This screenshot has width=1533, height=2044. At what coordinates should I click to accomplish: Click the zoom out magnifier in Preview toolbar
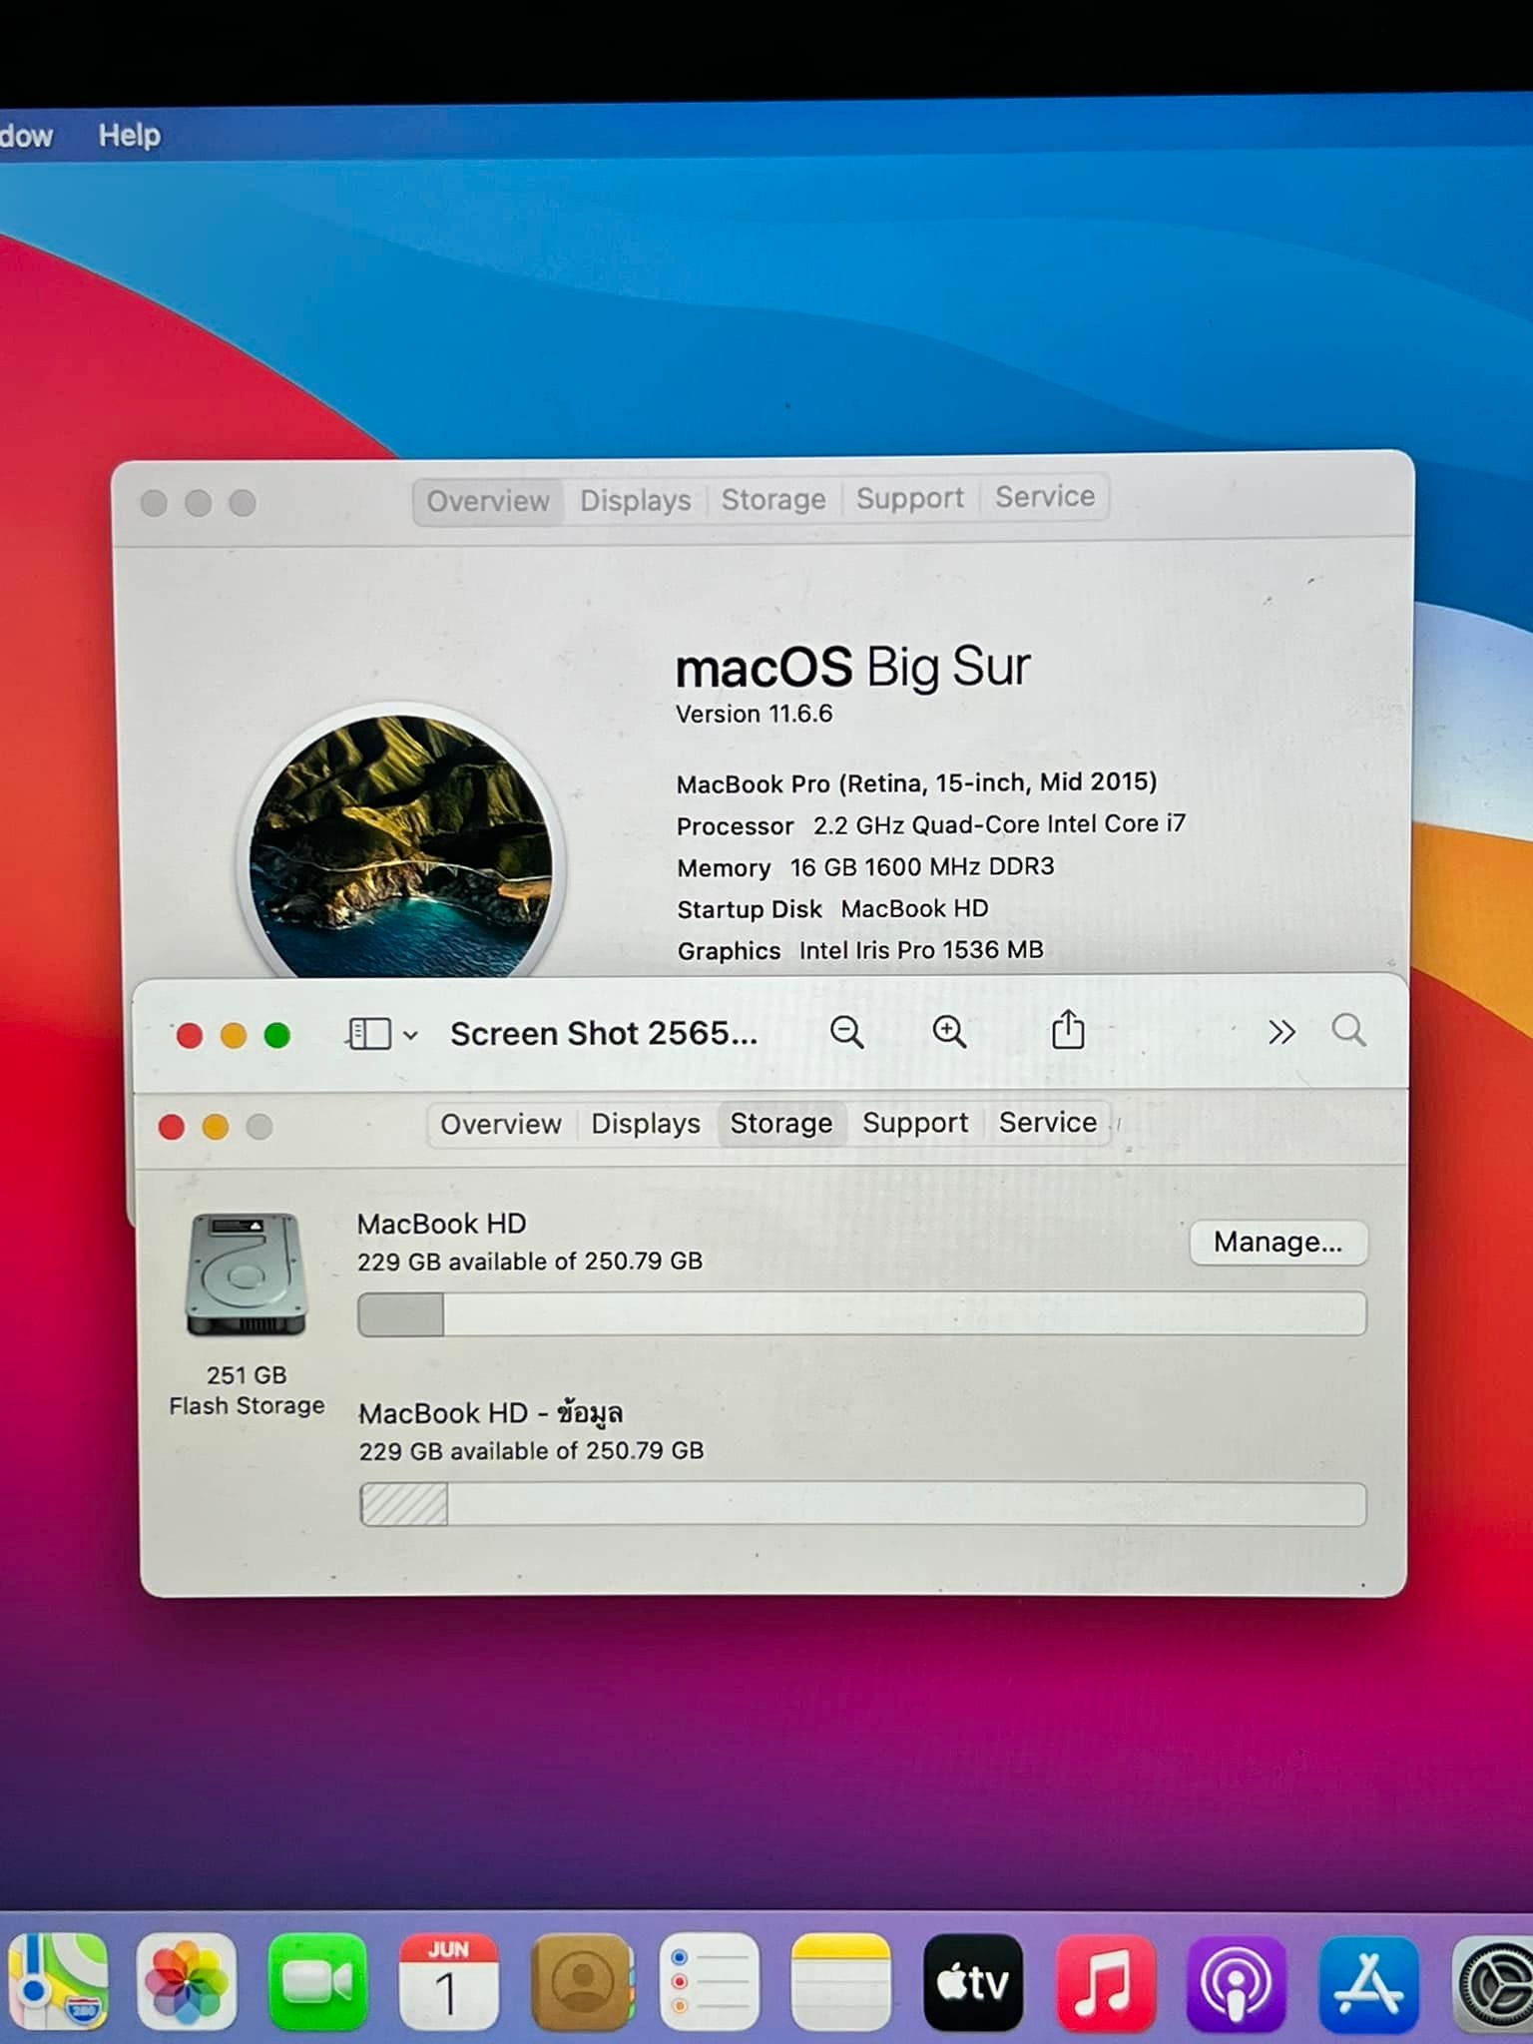(846, 1031)
